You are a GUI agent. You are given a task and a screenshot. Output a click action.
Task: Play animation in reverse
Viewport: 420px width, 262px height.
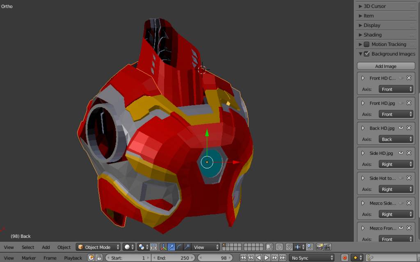[259, 258]
